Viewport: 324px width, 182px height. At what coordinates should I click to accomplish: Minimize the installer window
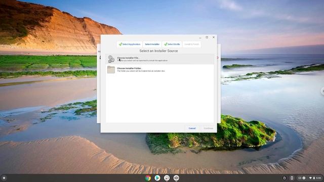[x=200, y=37]
